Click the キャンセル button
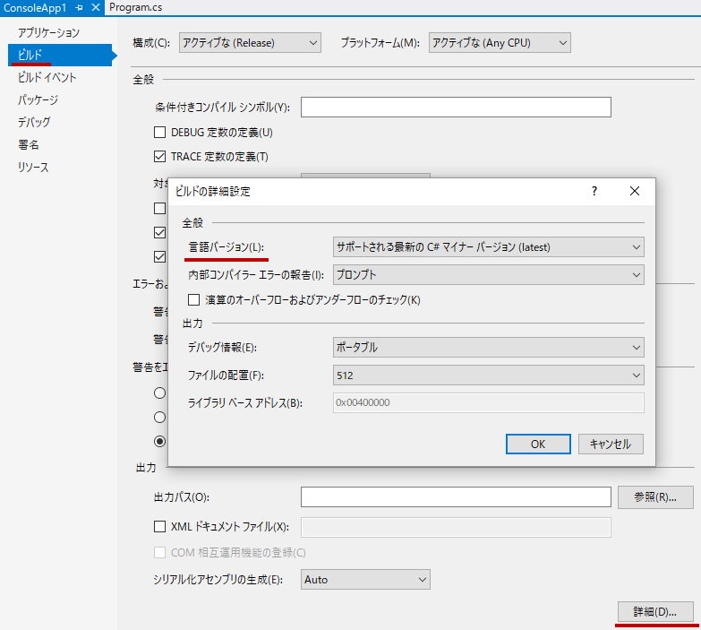This screenshot has height=630, width=701. click(x=611, y=444)
